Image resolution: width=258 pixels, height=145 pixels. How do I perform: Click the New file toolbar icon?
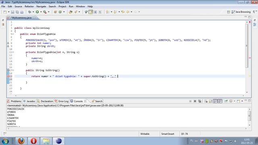click(x=5, y=12)
